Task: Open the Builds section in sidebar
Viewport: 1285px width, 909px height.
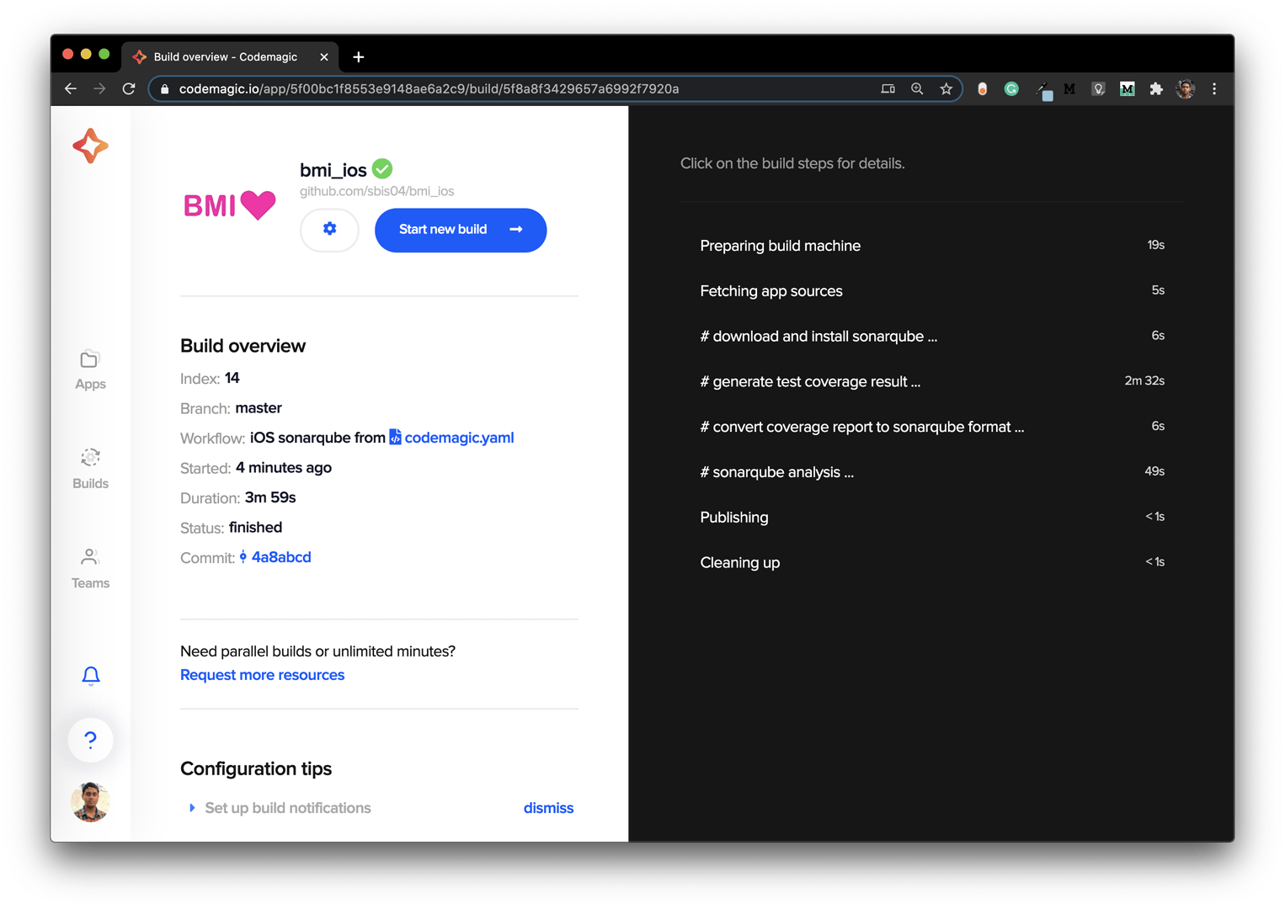Action: pos(90,469)
